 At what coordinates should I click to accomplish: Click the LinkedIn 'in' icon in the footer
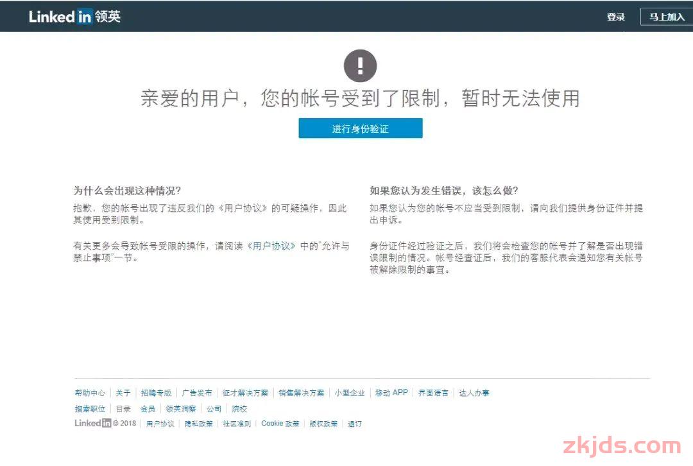tap(106, 424)
